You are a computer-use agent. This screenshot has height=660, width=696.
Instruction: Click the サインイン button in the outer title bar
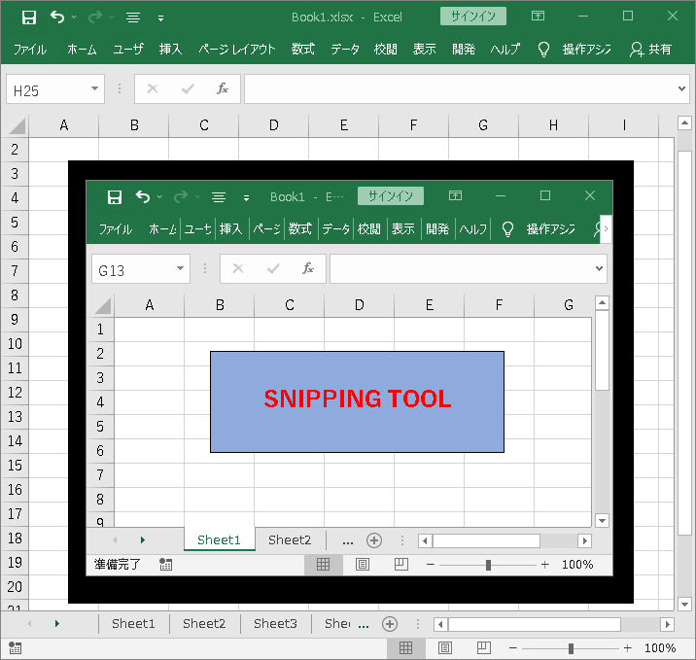[x=473, y=17]
